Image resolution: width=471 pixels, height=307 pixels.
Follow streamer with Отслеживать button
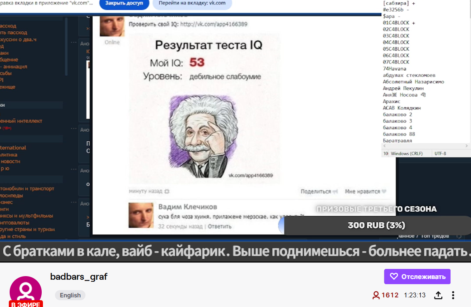[417, 277]
